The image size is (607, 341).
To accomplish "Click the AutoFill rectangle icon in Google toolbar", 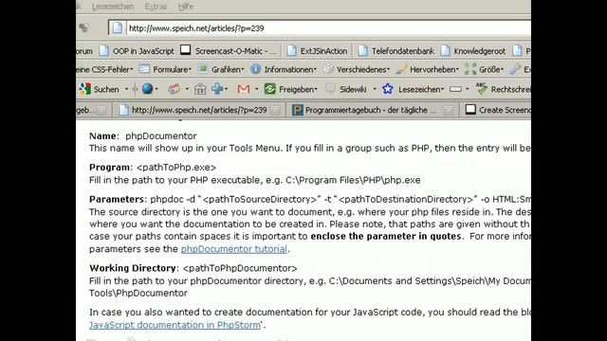I will [x=455, y=89].
